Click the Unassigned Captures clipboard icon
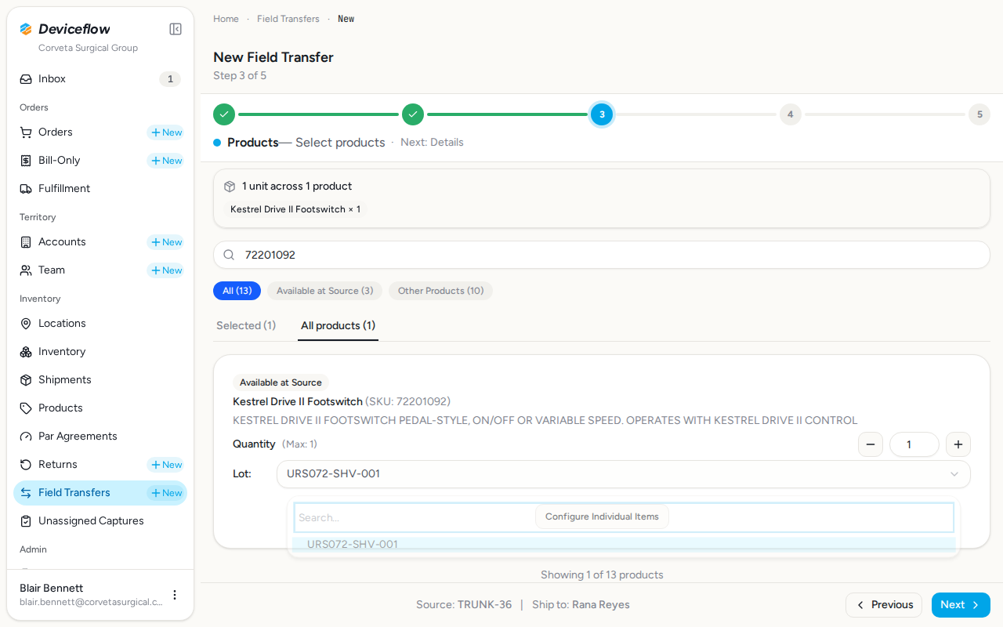1003x627 pixels. coord(26,521)
